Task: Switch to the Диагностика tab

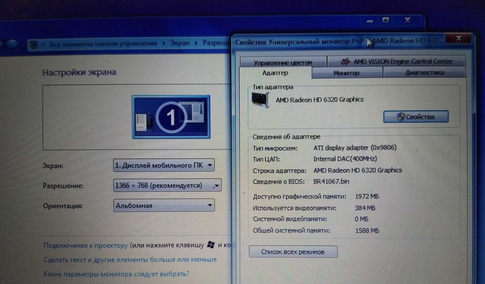Action: point(424,73)
